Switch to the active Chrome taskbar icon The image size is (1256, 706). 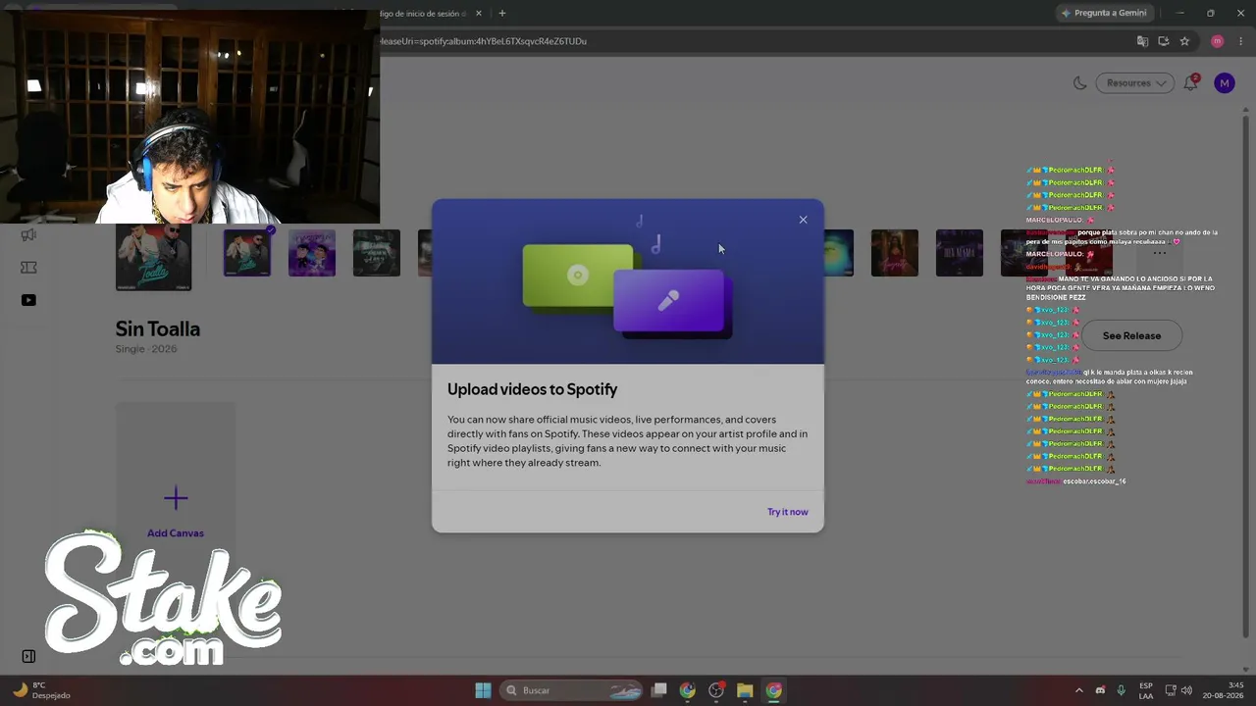click(774, 690)
